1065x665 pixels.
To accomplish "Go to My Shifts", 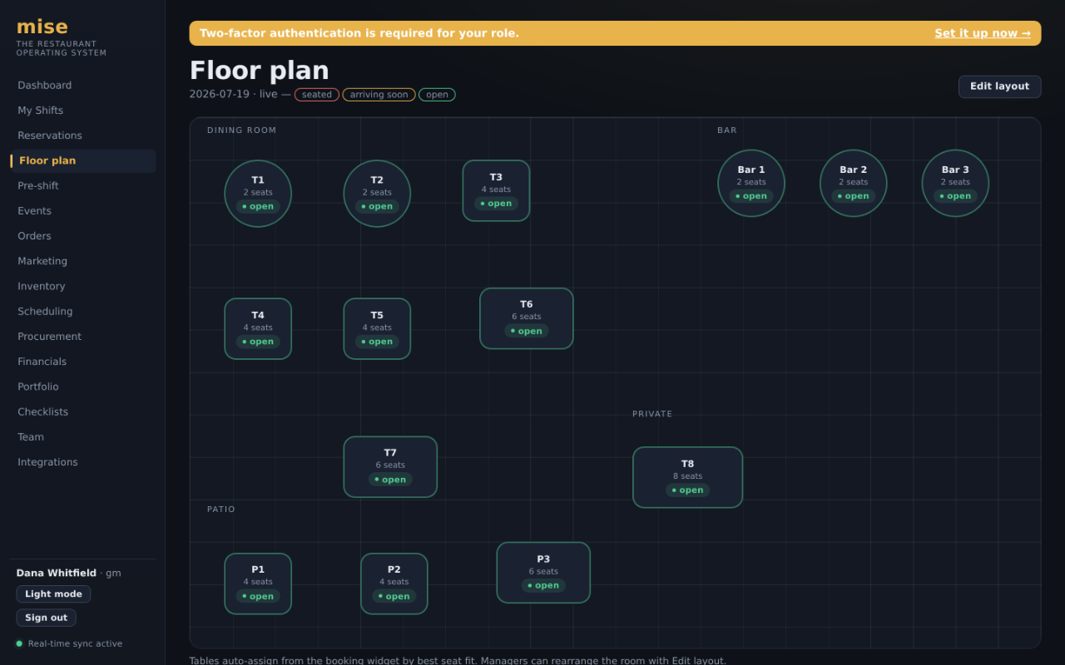I will point(83,111).
